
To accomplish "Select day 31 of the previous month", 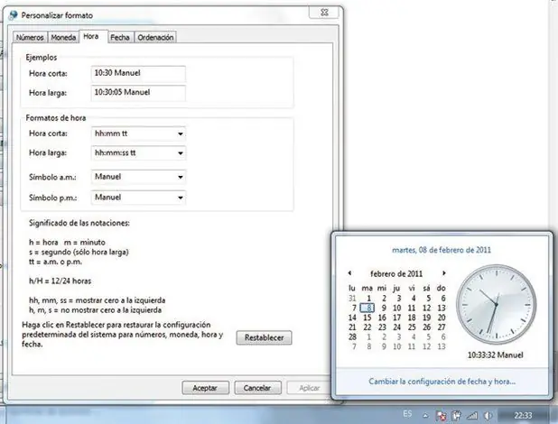I will [352, 298].
